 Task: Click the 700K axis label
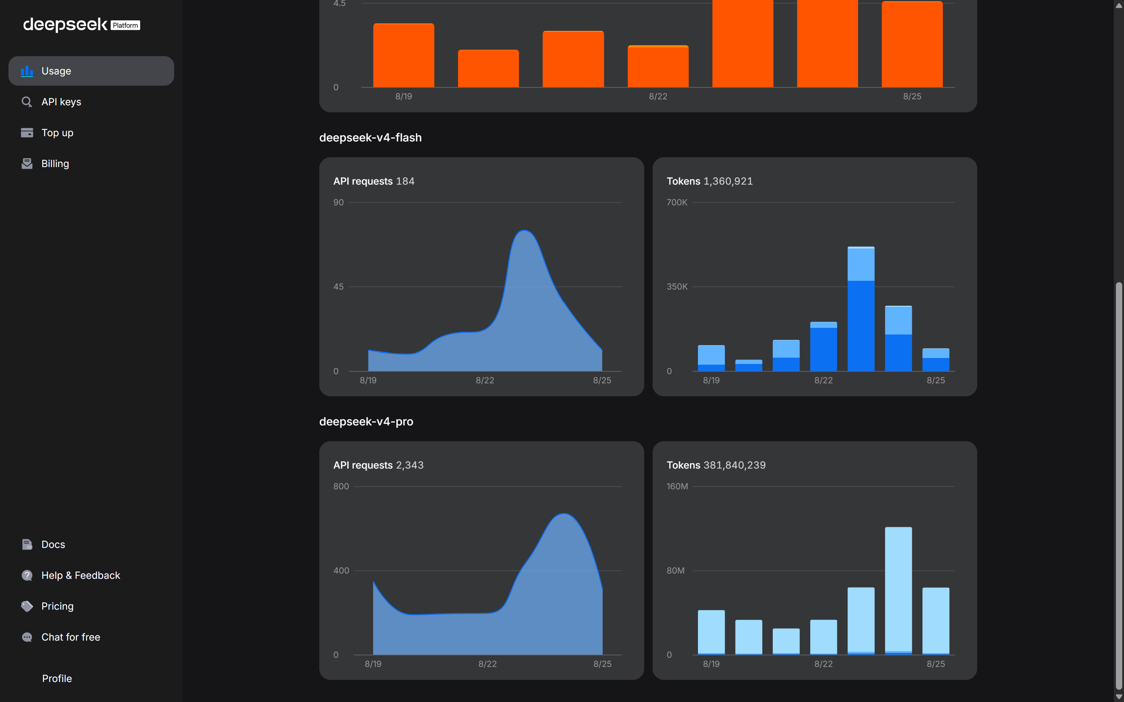pos(677,203)
